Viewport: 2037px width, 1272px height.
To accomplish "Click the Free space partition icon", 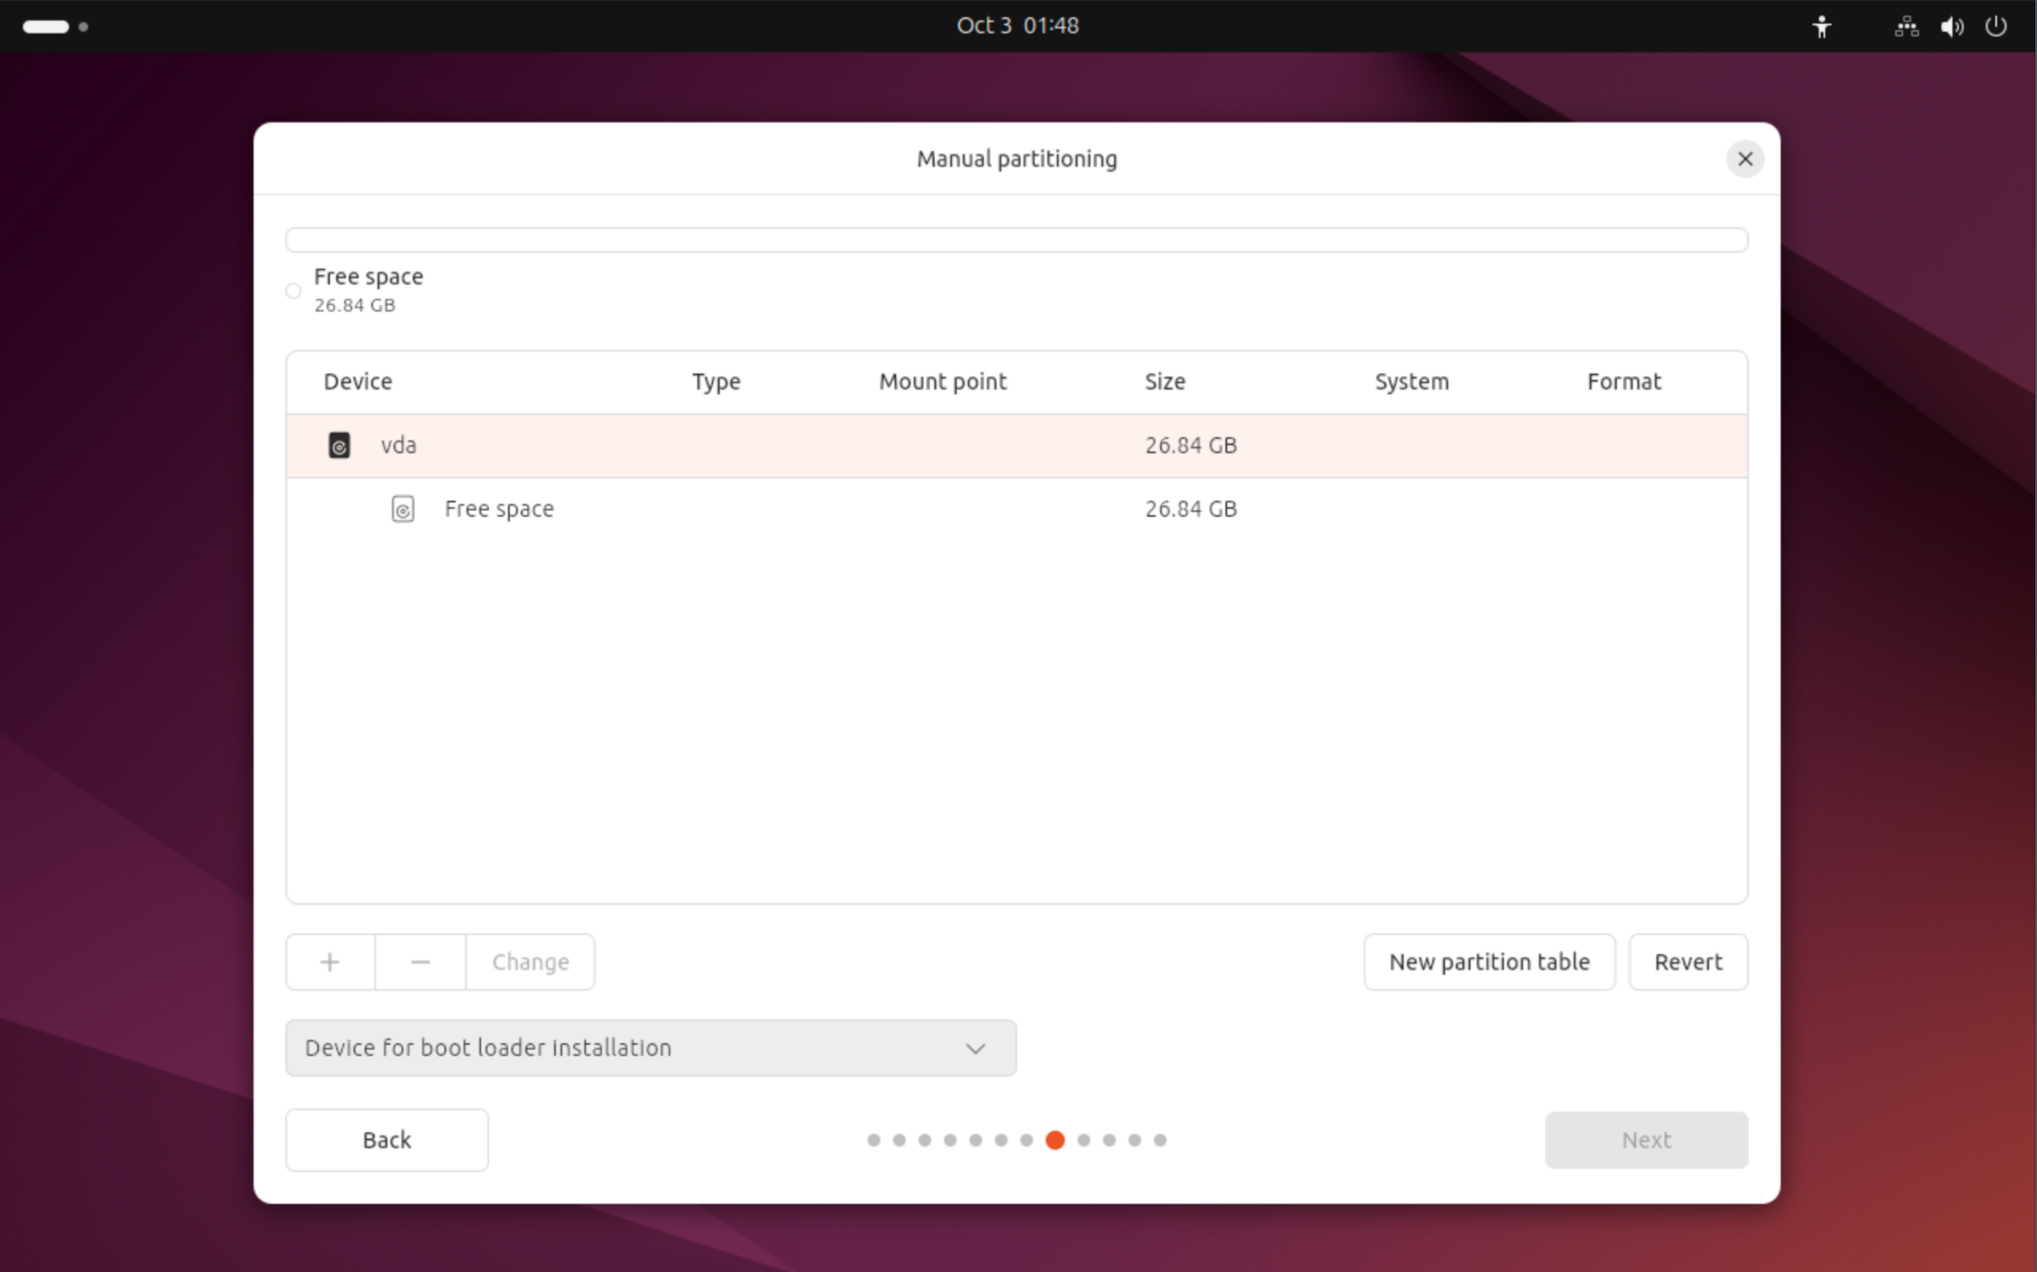I will 403,509.
